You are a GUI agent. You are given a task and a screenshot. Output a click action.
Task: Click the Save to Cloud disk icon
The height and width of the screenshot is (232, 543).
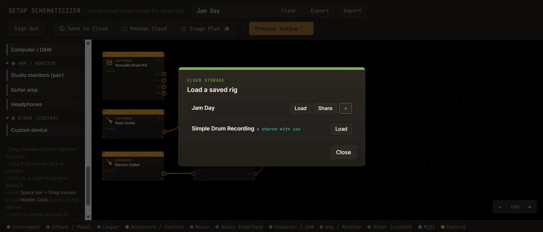pos(62,29)
